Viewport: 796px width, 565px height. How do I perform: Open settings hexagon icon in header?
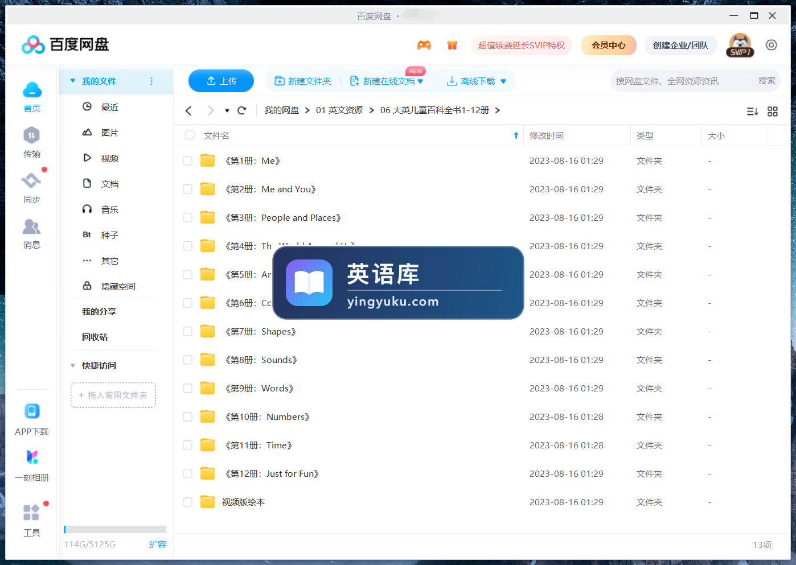coord(771,45)
